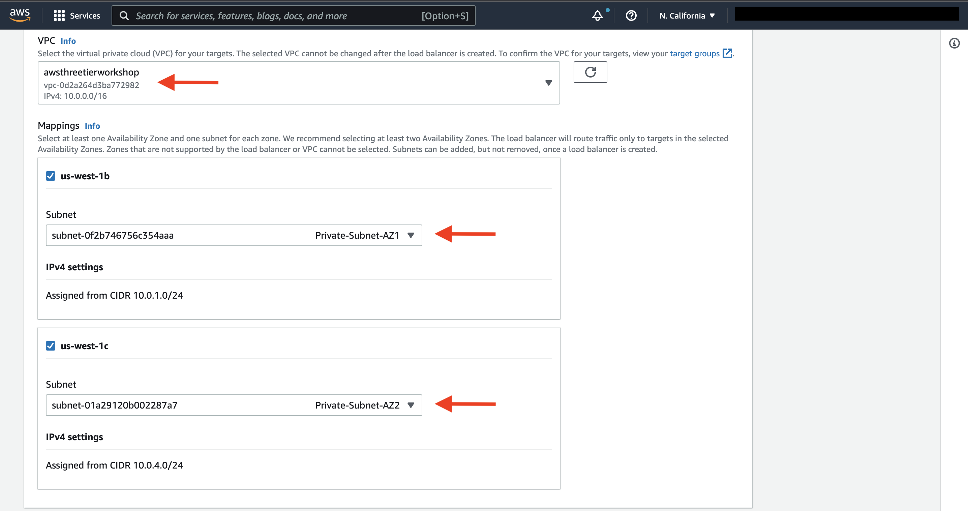Open the info panel icon at right edge
The image size is (968, 511).
[954, 43]
